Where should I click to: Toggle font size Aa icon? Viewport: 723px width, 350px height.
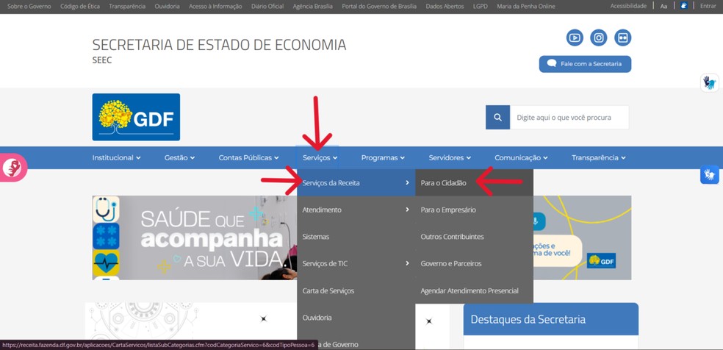(663, 7)
